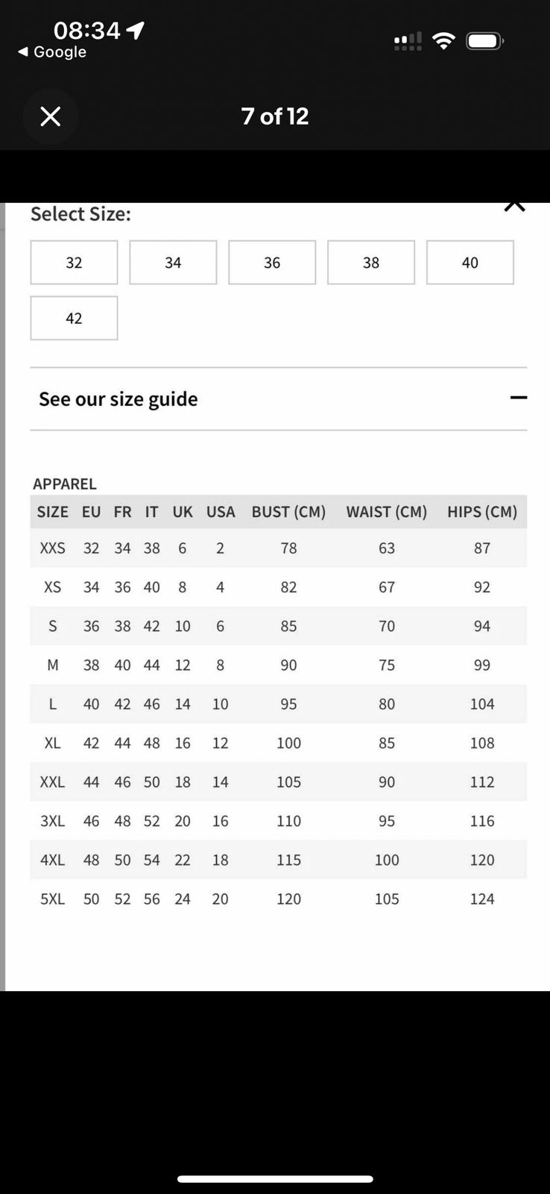Collapse the size guide with minus icon
This screenshot has width=550, height=1194.
point(518,398)
